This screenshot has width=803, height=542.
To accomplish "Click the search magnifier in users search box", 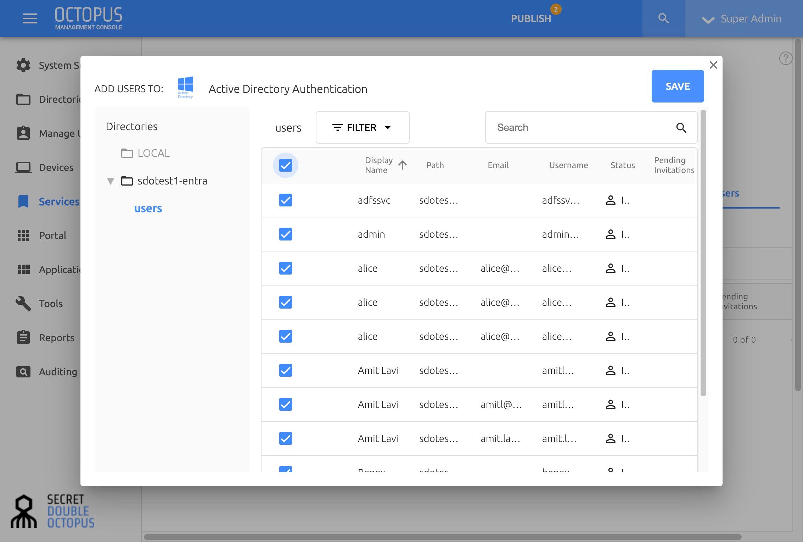I will 681,128.
